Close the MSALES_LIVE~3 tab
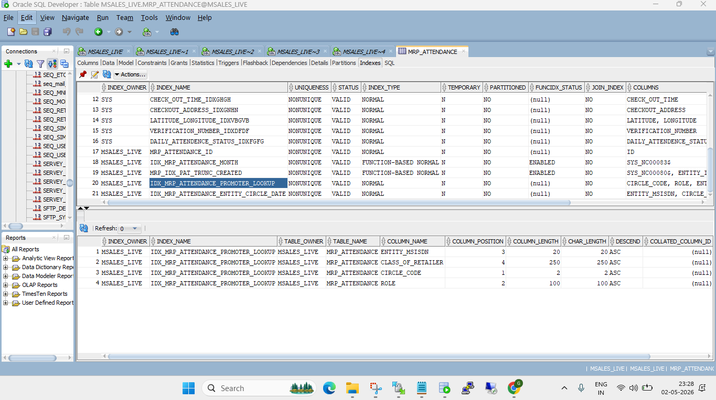Image resolution: width=716 pixels, height=400 pixels. [325, 51]
